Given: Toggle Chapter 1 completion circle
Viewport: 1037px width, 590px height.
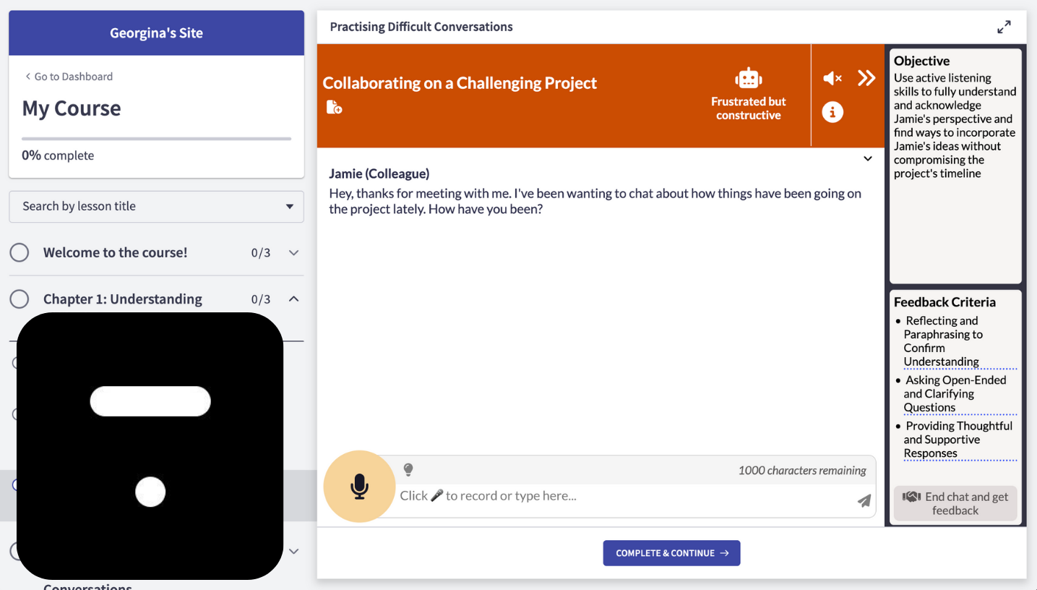Looking at the screenshot, I should [x=20, y=299].
